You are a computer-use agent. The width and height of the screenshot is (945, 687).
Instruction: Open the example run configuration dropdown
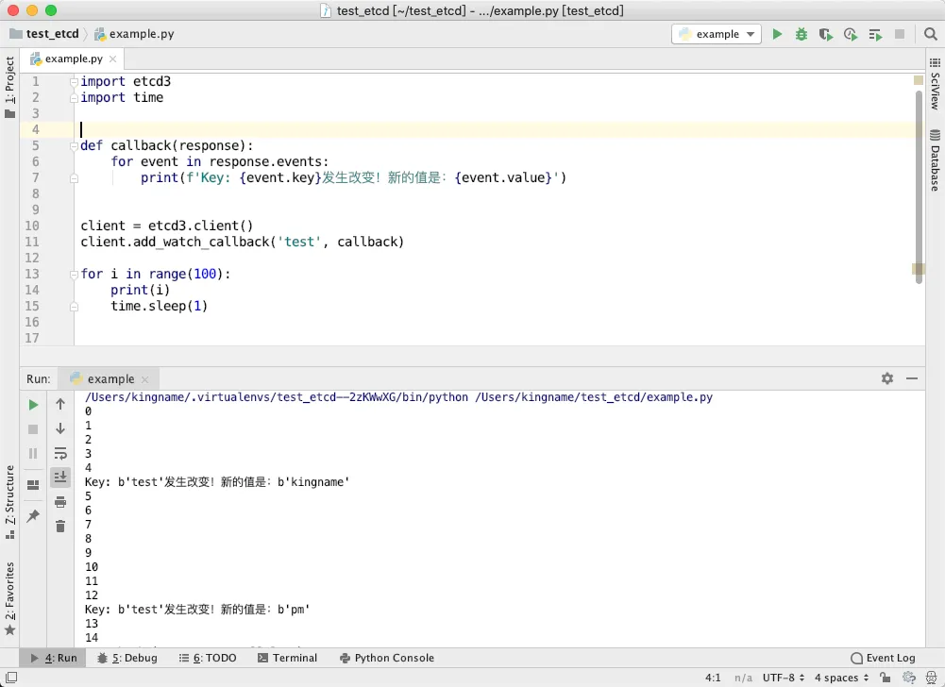tap(717, 34)
